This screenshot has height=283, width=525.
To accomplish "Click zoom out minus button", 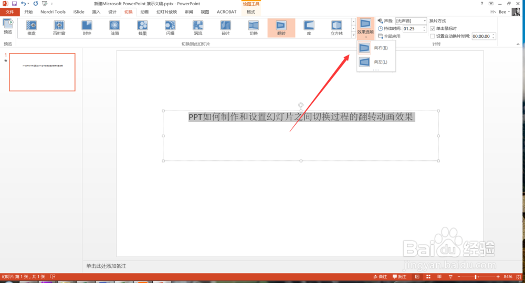I will [459, 277].
